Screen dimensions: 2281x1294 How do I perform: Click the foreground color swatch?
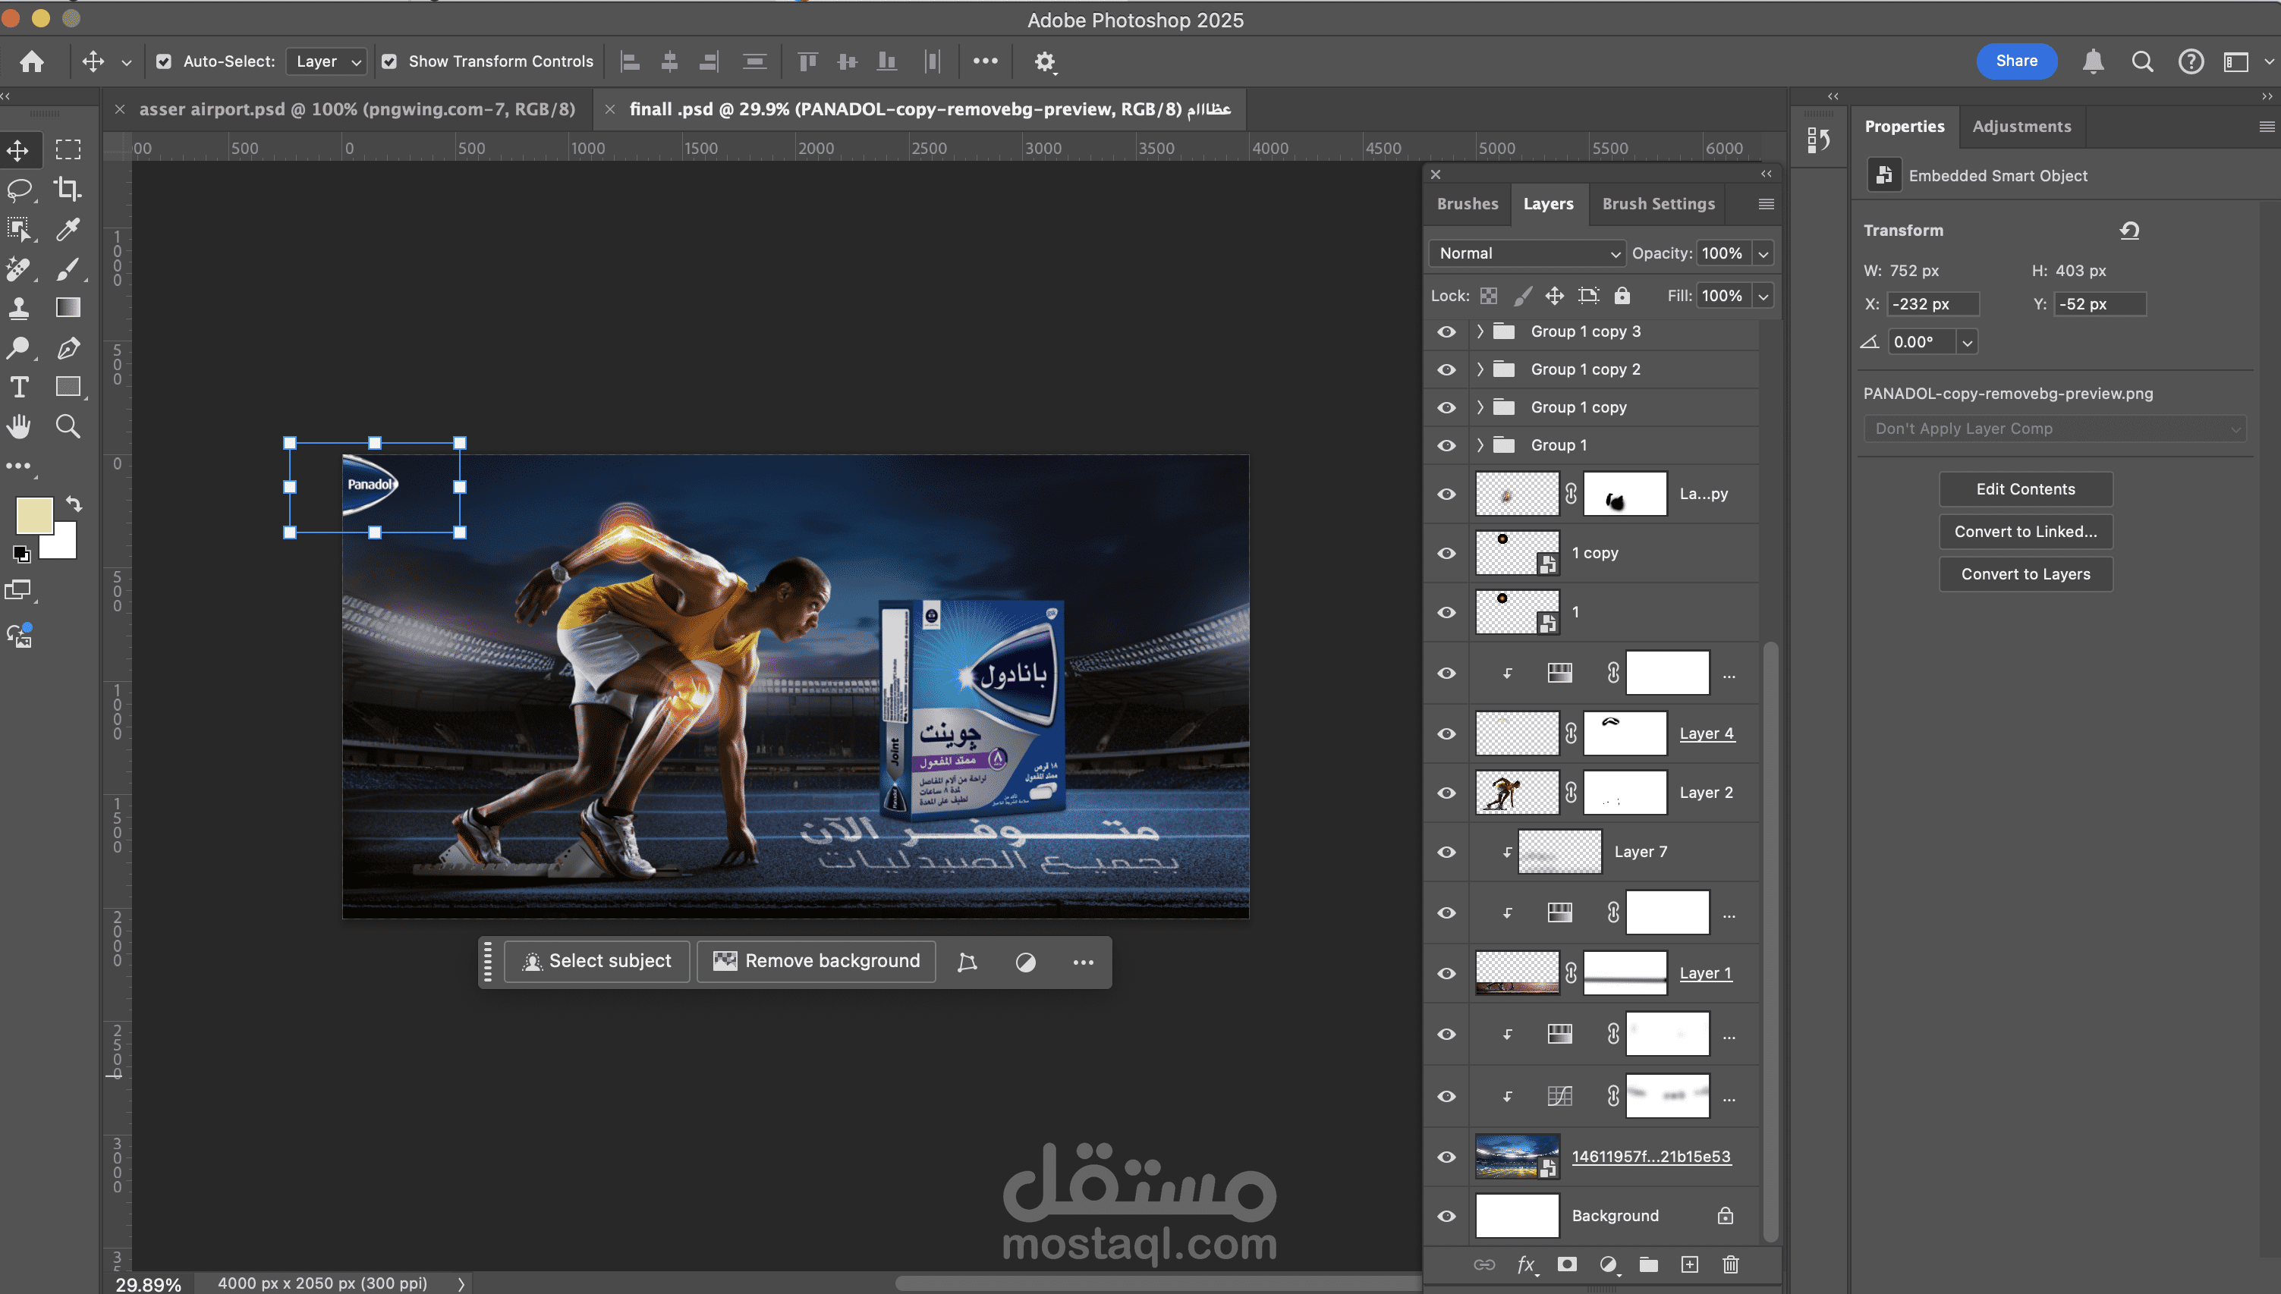tap(34, 516)
